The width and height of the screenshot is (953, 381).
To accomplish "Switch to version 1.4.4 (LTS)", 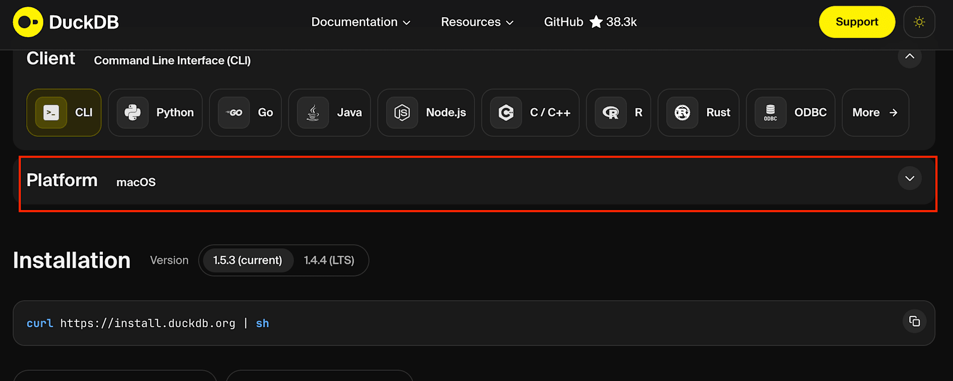I will click(329, 261).
